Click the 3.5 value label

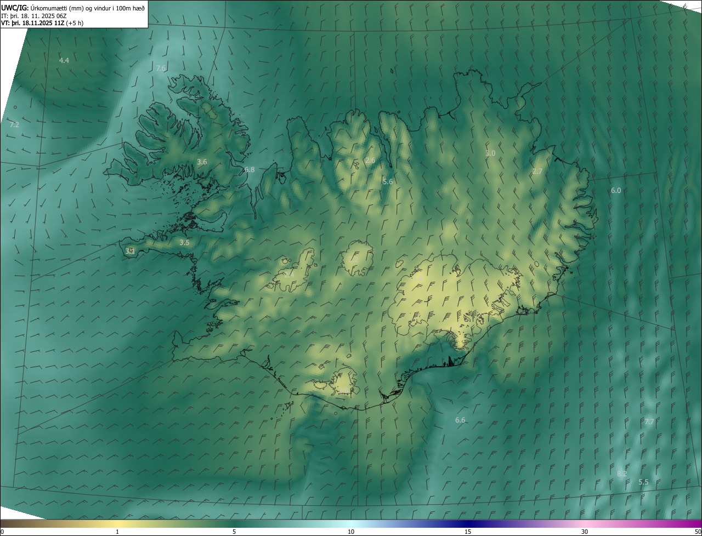tap(184, 243)
